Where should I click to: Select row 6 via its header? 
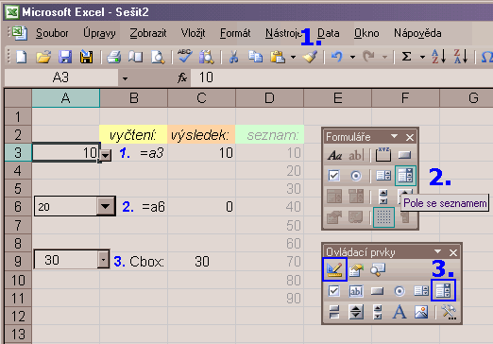pyautogui.click(x=18, y=206)
